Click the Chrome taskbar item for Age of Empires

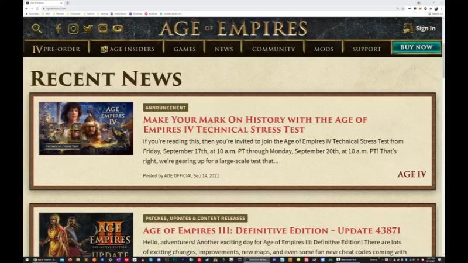(x=44, y=259)
